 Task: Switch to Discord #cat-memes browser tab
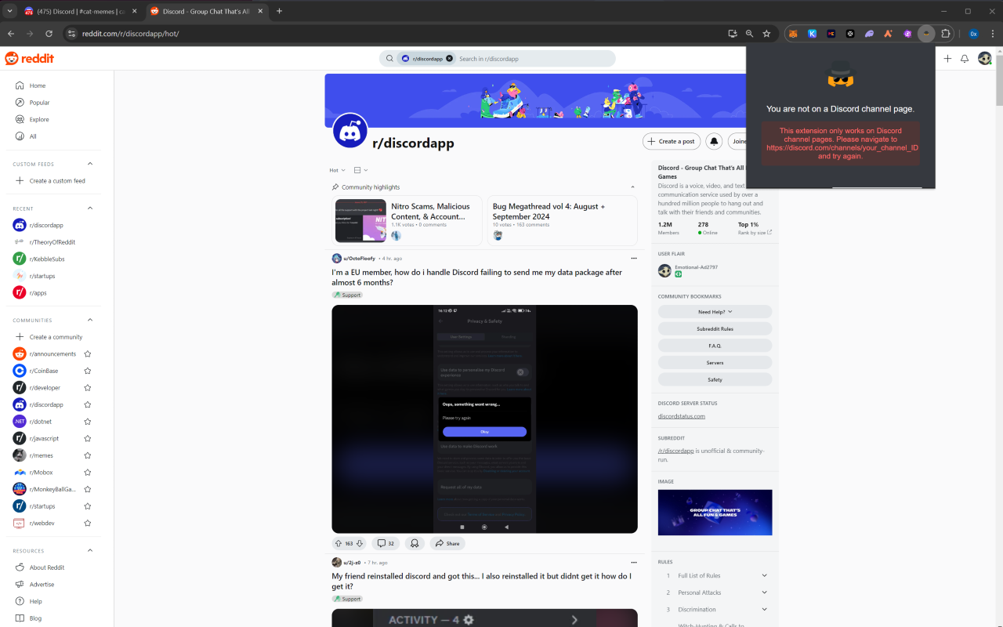click(79, 11)
